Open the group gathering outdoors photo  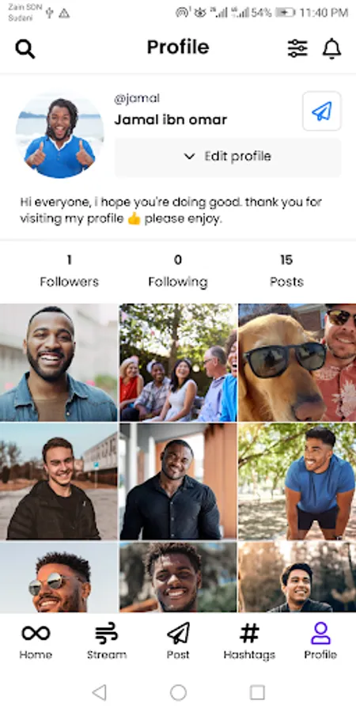(178, 363)
